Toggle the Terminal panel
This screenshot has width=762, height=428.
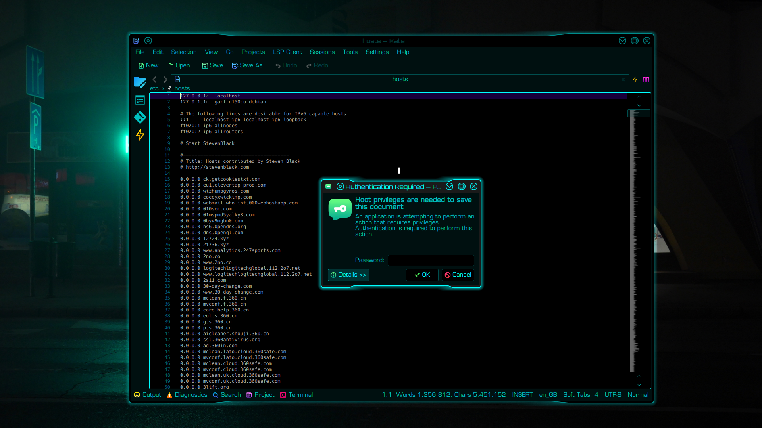tap(296, 395)
